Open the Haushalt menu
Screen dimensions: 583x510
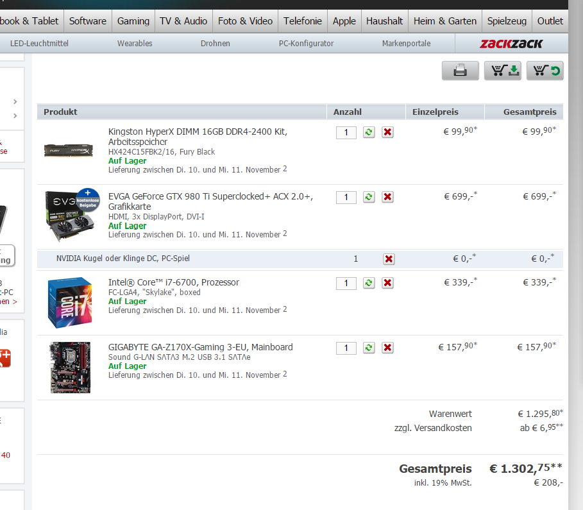click(x=384, y=21)
